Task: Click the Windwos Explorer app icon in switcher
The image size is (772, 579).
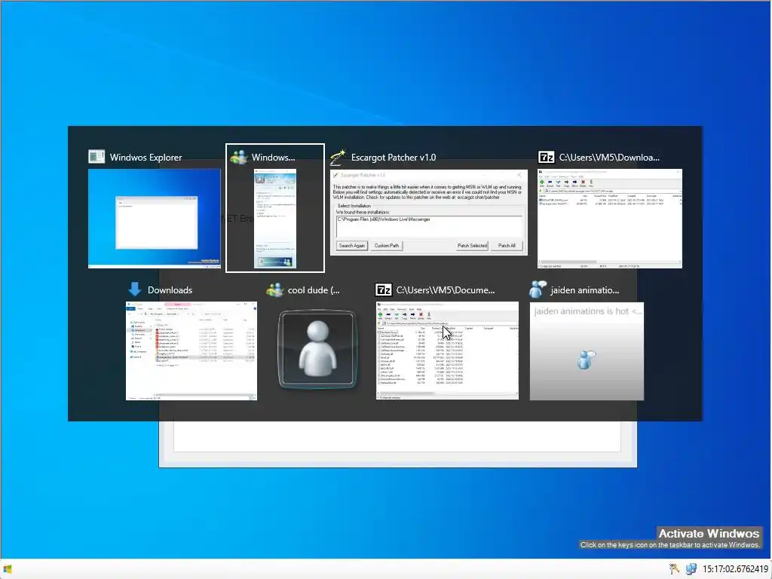Action: 96,157
